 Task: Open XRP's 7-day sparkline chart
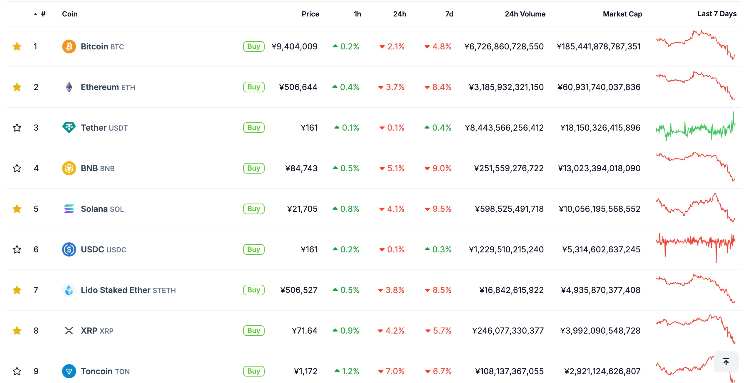click(696, 329)
